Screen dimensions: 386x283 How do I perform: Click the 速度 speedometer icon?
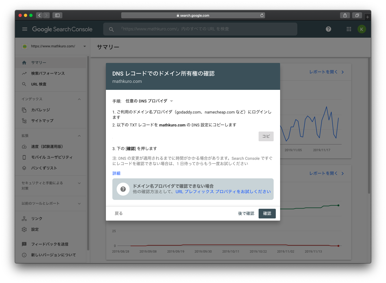(24, 147)
